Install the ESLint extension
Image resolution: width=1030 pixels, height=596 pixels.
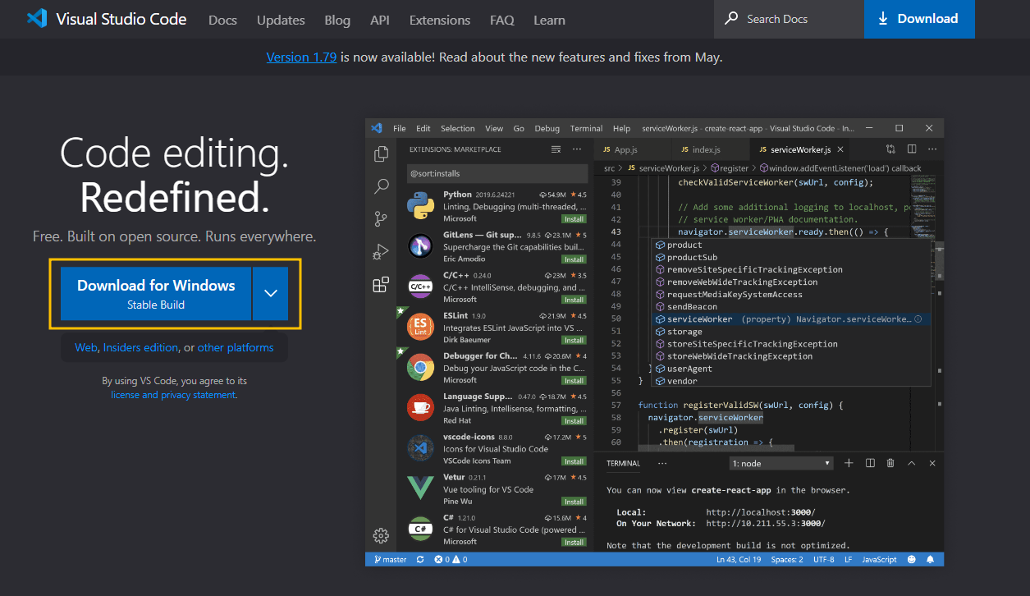pyautogui.click(x=574, y=340)
